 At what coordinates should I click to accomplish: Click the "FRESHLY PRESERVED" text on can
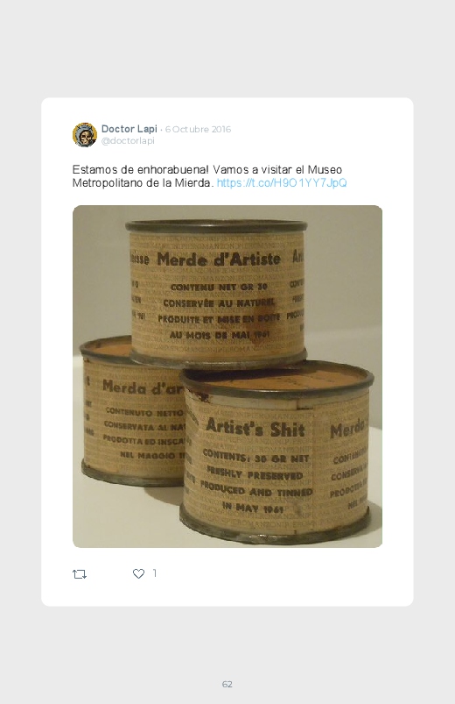coord(255,473)
